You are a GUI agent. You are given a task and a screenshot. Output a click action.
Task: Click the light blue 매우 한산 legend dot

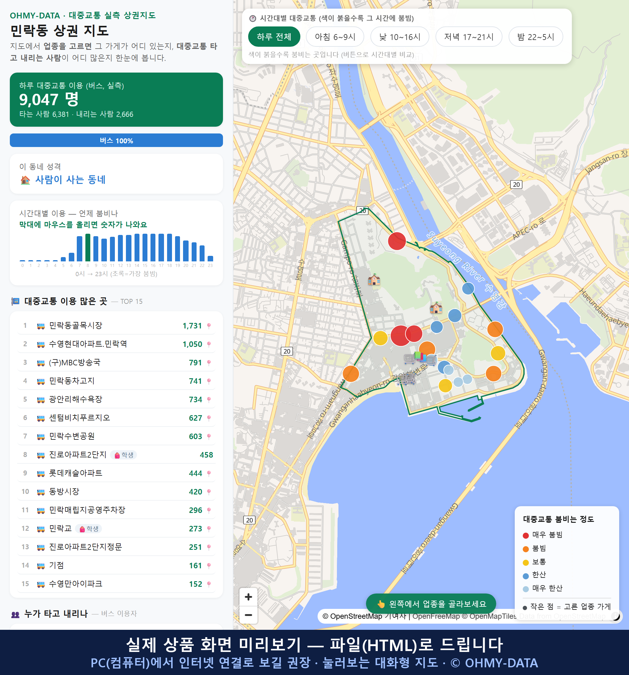[525, 589]
